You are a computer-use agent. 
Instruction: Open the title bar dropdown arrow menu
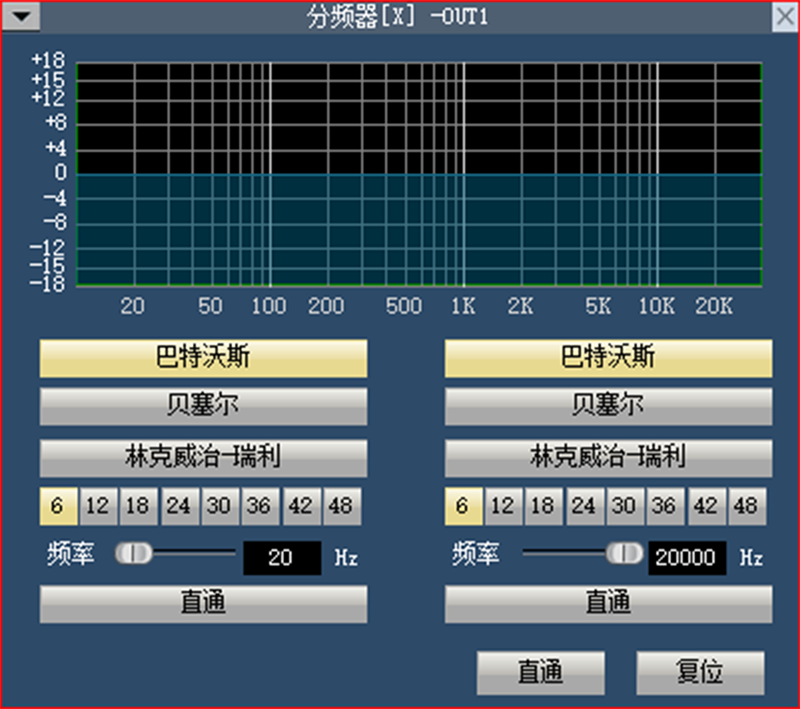pyautogui.click(x=21, y=16)
